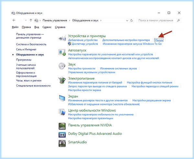Click Автоматическое воспроизведение компакт-дисков link
The width and height of the screenshot is (194, 159).
point(113,58)
